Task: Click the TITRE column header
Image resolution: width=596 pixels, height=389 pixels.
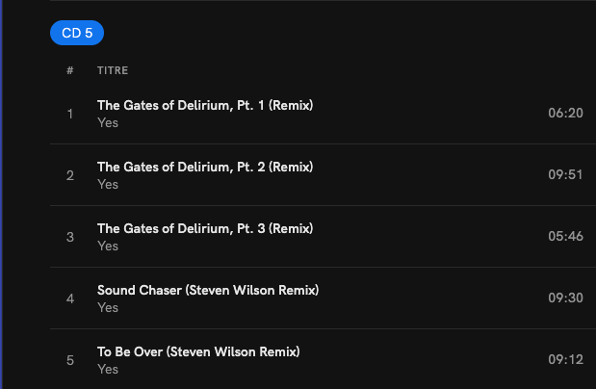Action: pos(113,70)
